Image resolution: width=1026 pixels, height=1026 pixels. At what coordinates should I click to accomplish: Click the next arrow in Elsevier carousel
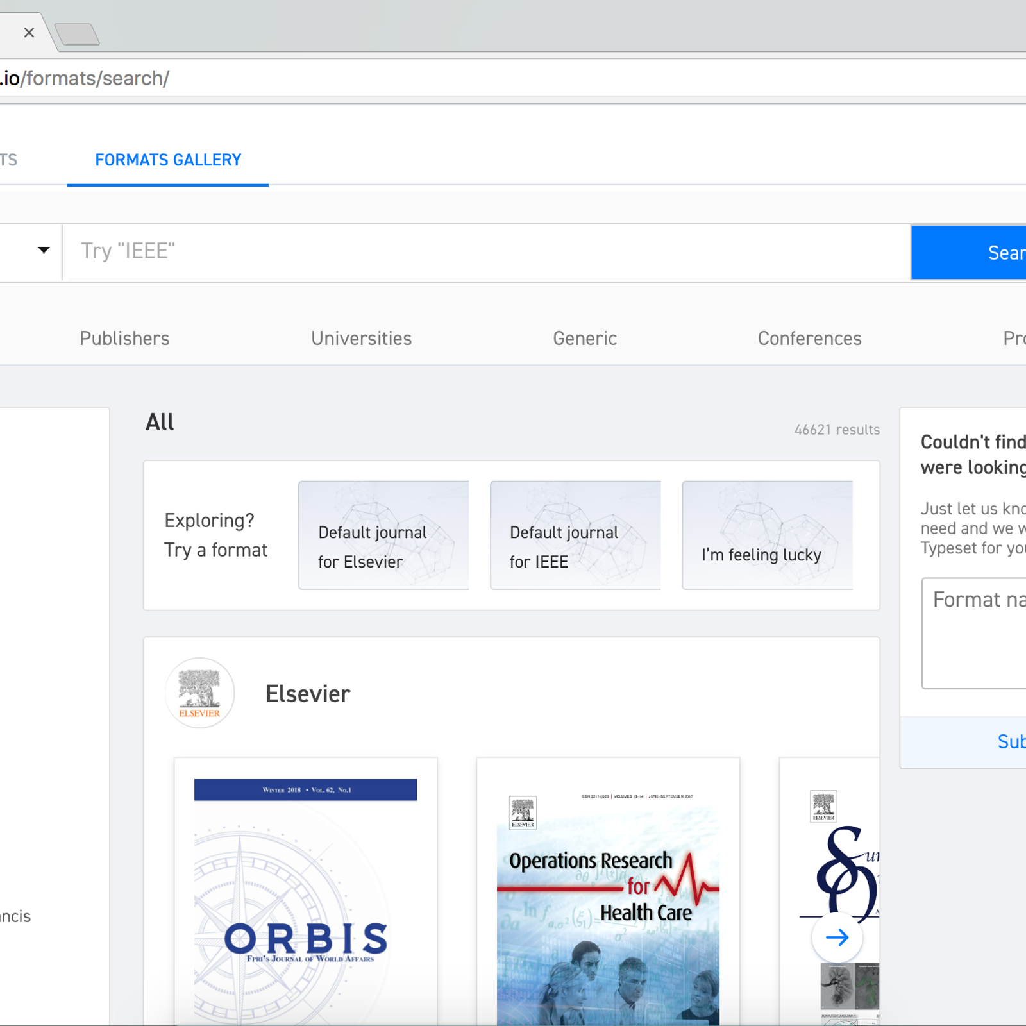[x=837, y=938]
